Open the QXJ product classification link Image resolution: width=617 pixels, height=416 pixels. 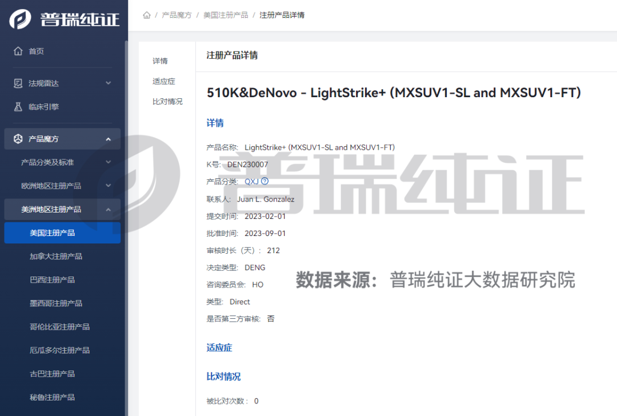[x=251, y=182]
